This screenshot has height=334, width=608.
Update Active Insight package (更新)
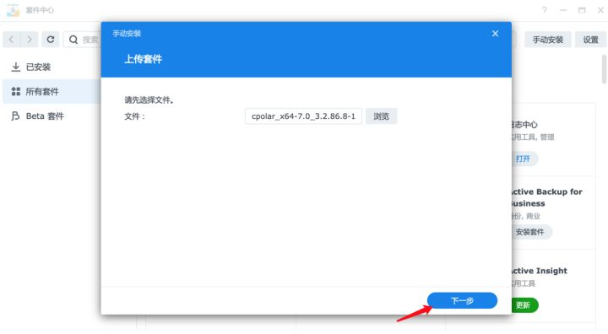[524, 305]
